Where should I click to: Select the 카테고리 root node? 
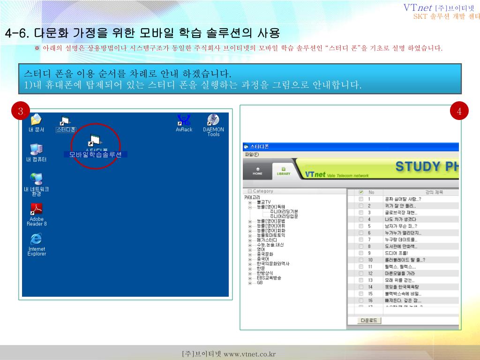tap(252, 198)
